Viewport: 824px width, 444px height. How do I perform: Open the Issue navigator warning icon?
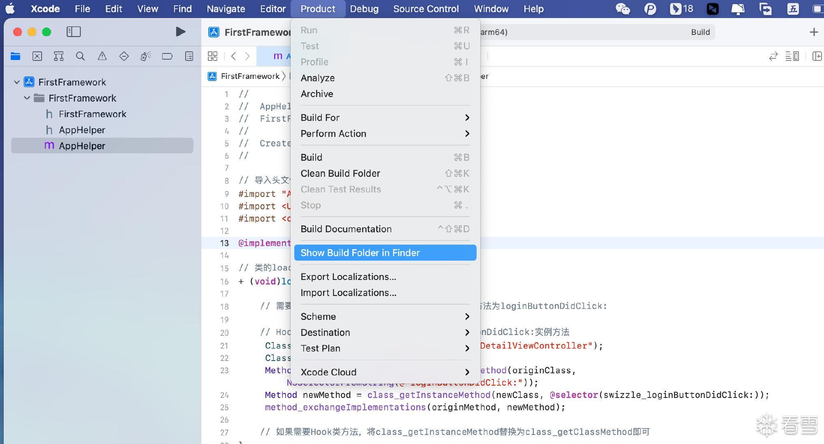pos(102,56)
